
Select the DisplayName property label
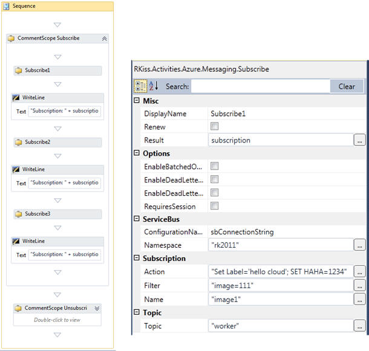coord(165,114)
